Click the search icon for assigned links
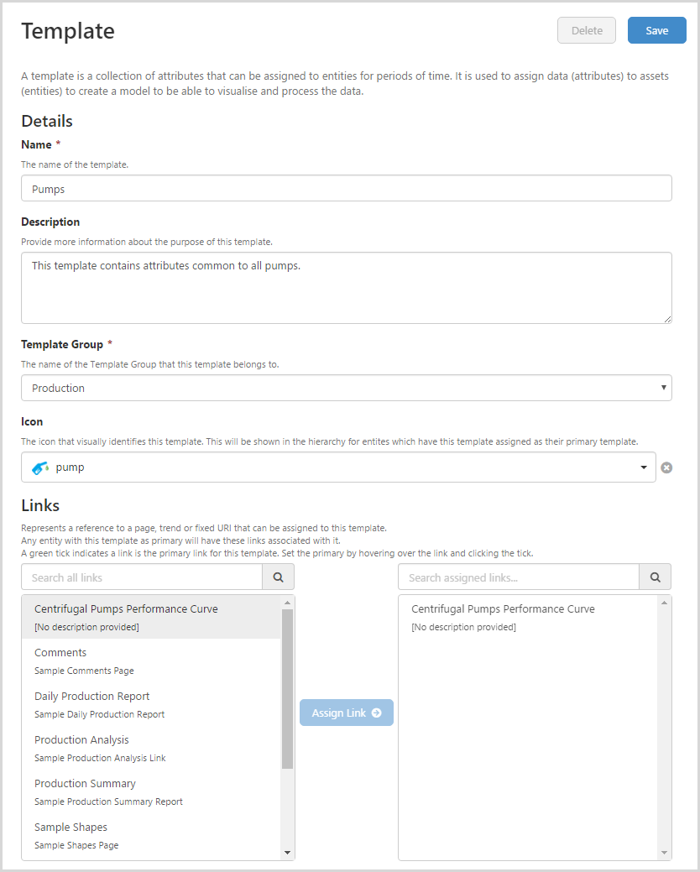 pos(655,577)
